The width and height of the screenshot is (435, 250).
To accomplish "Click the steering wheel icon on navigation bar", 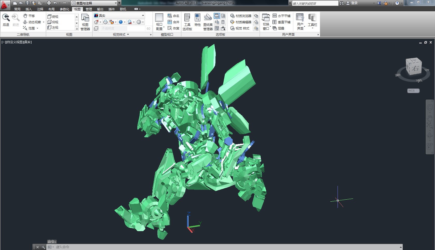I will coord(430,107).
